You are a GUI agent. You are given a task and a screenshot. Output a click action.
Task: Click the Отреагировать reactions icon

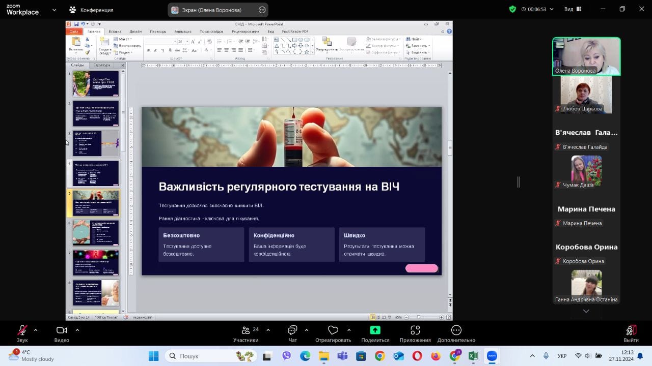point(333,331)
